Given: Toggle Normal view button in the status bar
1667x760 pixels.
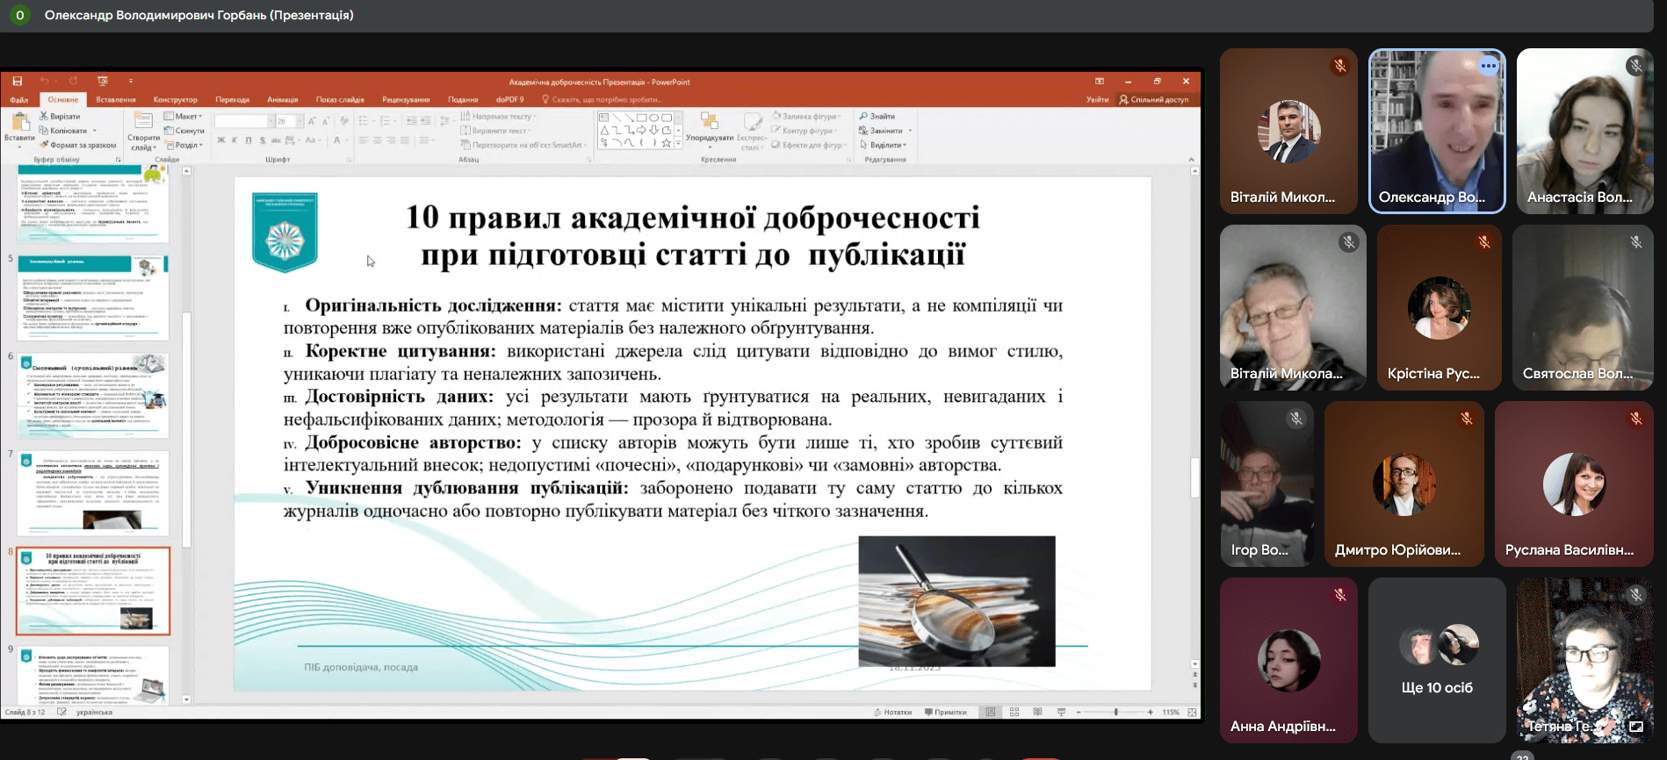Looking at the screenshot, I should (991, 712).
